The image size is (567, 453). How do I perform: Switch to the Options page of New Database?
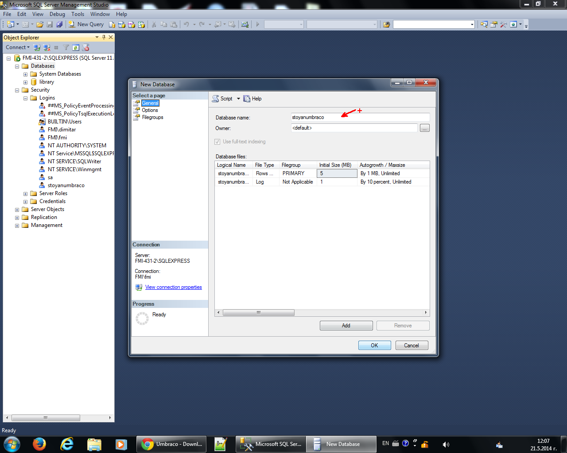(x=151, y=110)
